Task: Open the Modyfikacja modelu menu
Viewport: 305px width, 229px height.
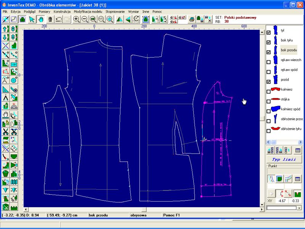Action: [x=88, y=12]
